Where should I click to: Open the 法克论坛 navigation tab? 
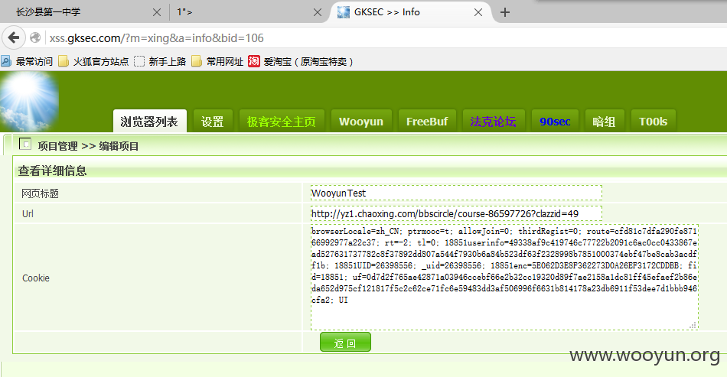pos(494,122)
